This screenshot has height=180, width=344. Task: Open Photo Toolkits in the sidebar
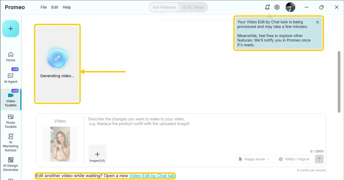click(11, 121)
